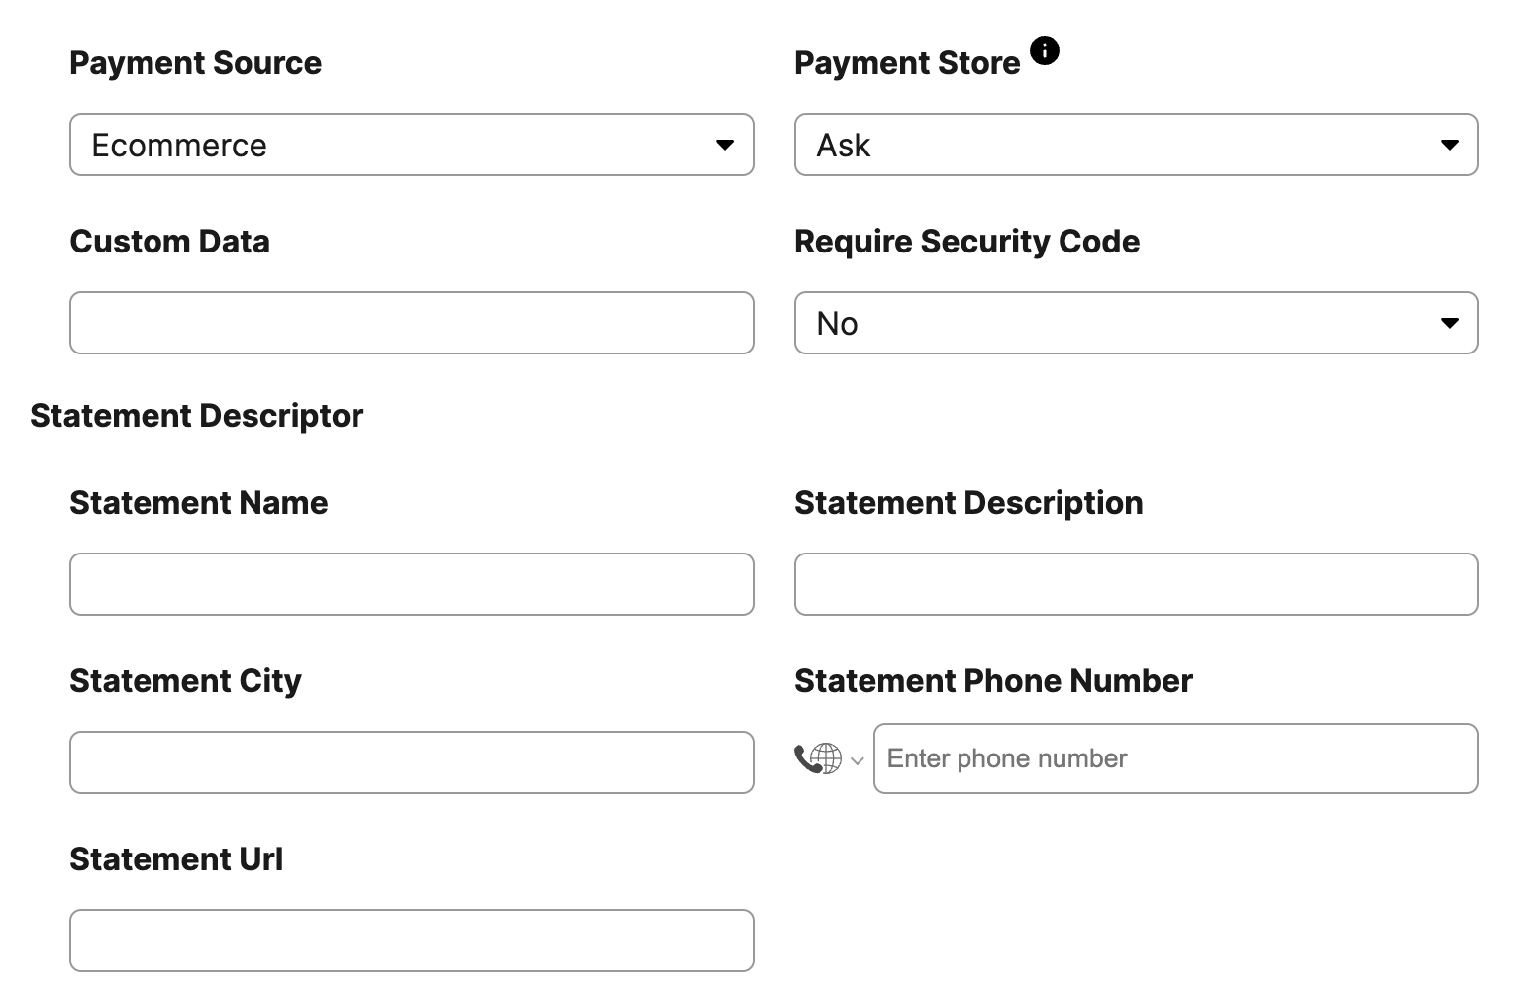Focus the Statement City input field

pyautogui.click(x=412, y=762)
